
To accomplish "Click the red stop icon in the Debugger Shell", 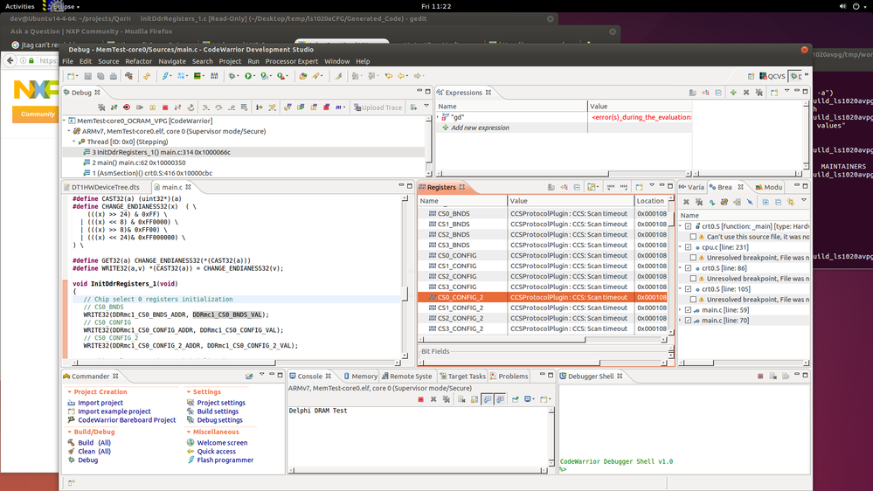I will [760, 377].
